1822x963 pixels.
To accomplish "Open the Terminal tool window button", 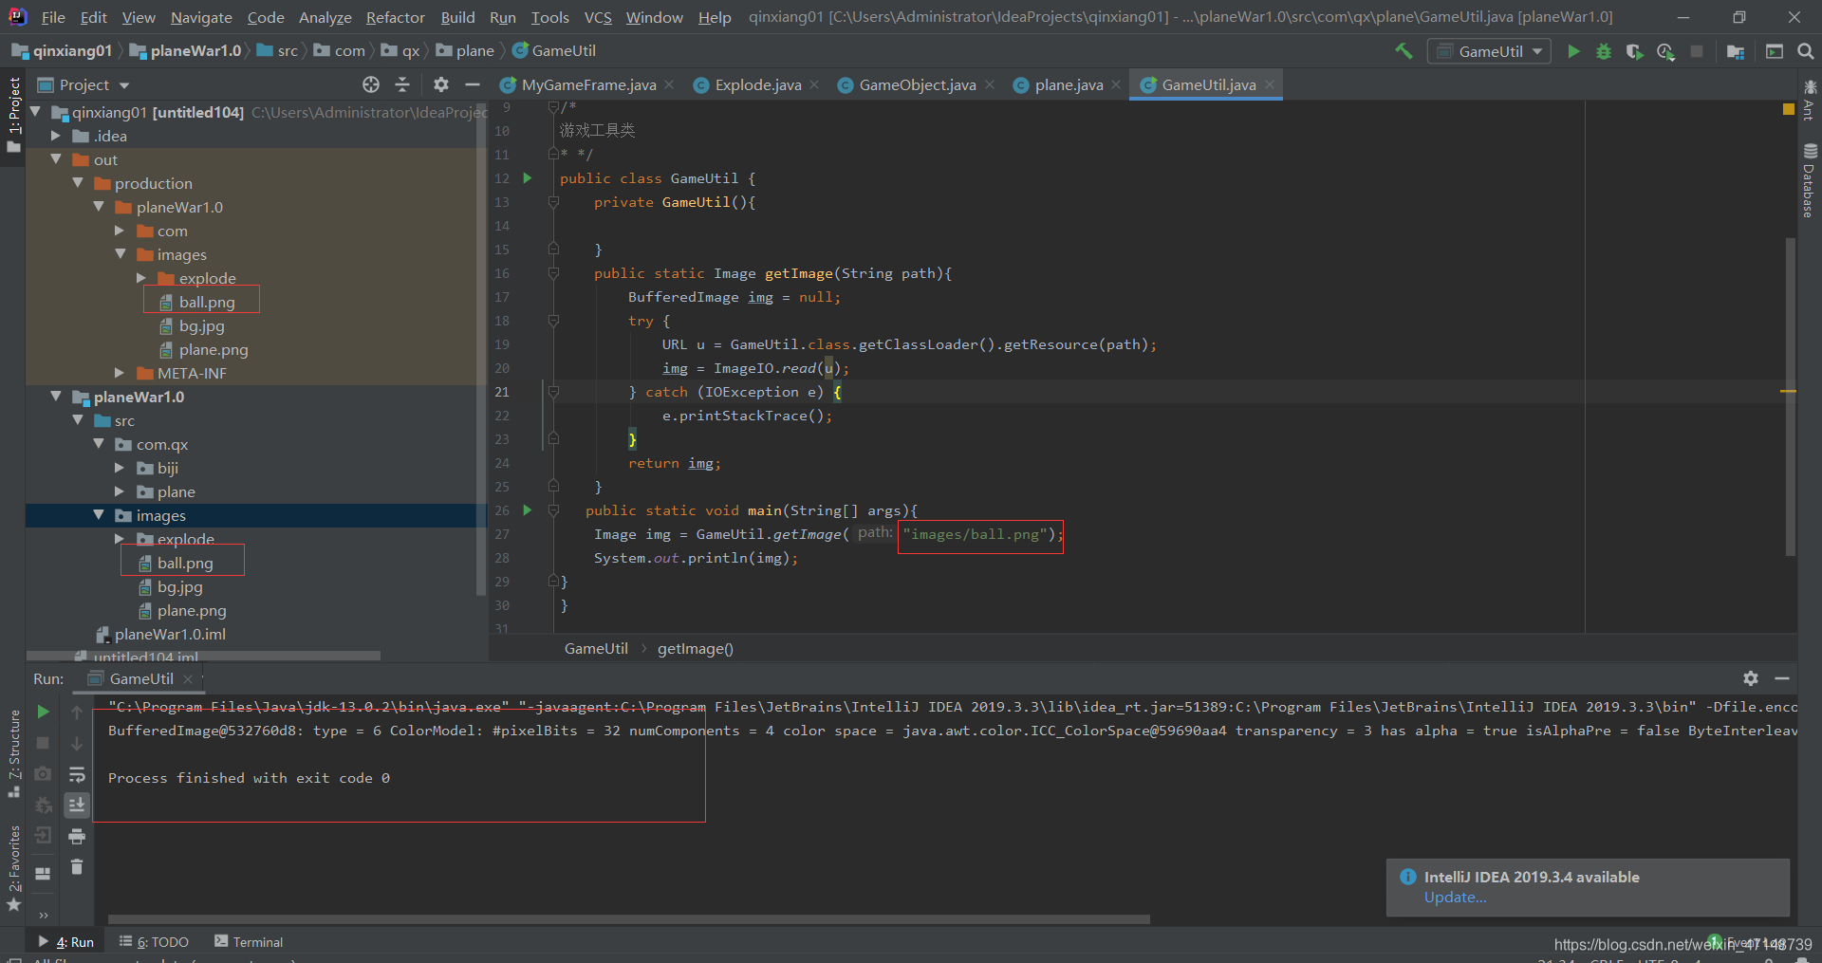I will (x=249, y=942).
